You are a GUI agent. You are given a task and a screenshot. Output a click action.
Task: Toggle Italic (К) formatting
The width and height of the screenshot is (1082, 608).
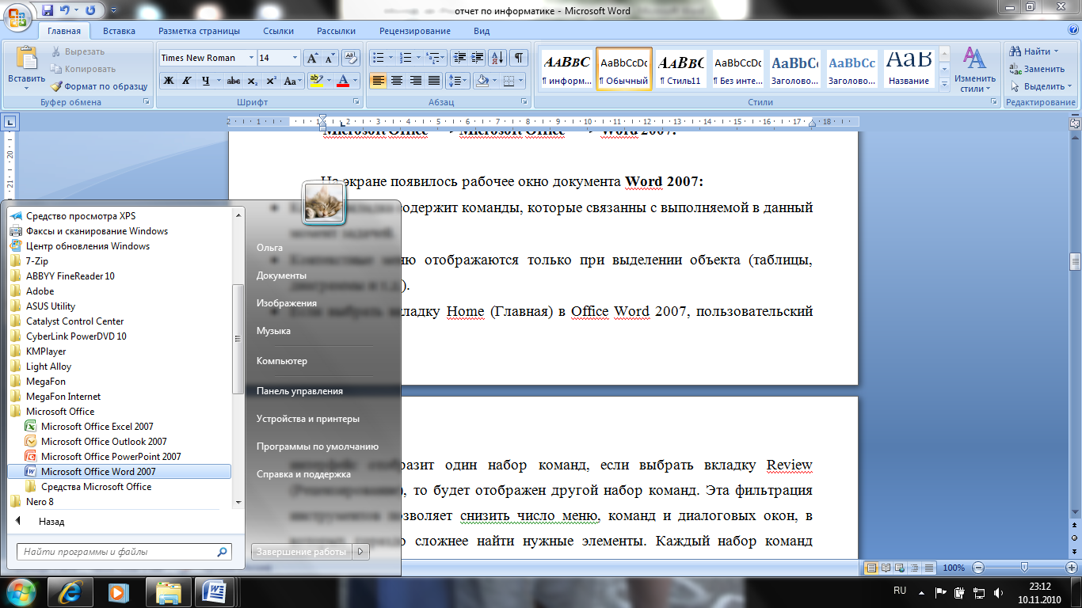click(x=187, y=81)
